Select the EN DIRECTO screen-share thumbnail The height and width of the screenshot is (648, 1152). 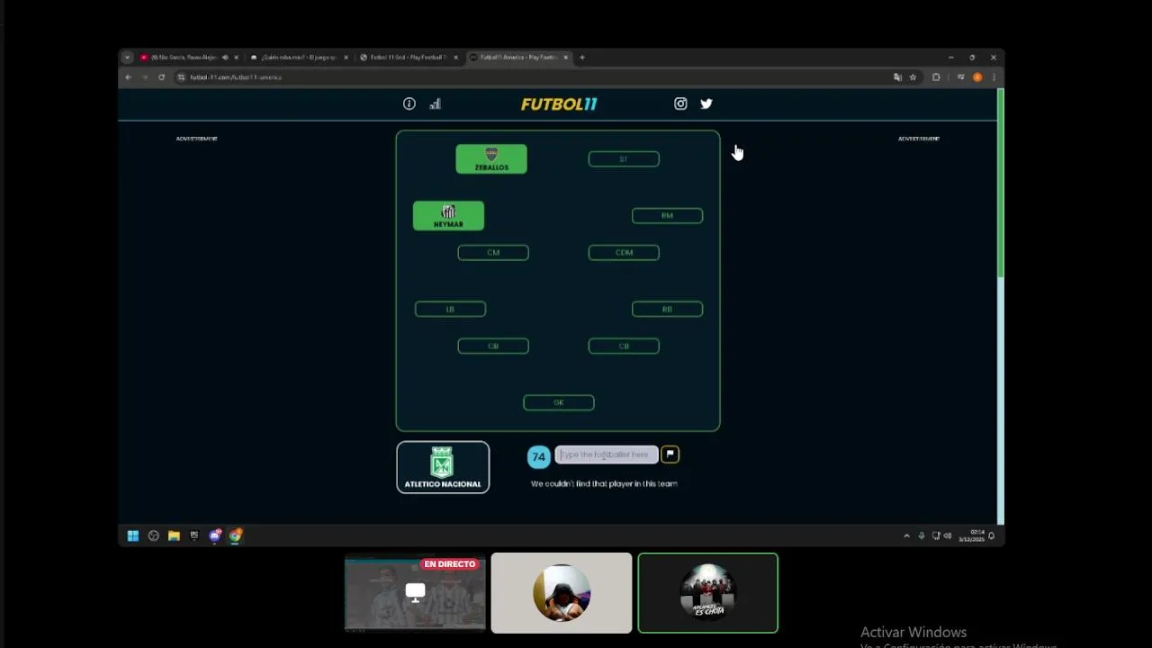(415, 593)
